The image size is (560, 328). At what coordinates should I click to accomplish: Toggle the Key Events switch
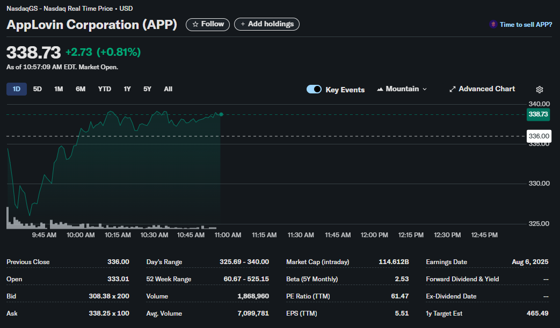pyautogui.click(x=314, y=89)
